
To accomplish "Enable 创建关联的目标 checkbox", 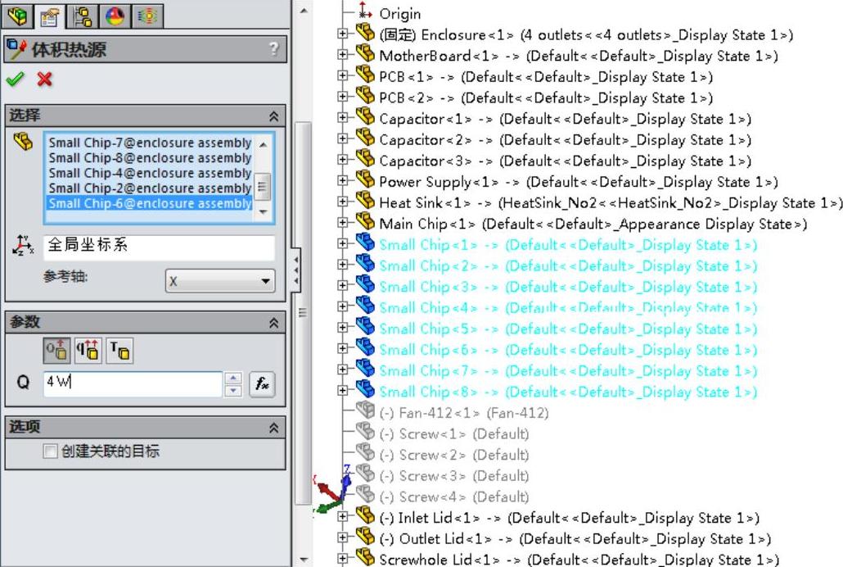I will 51,451.
